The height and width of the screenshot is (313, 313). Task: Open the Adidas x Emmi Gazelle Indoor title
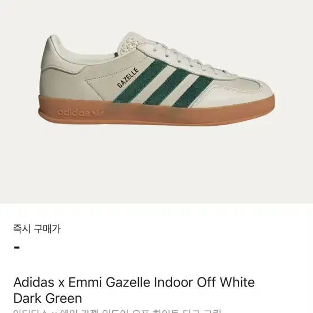(134, 290)
